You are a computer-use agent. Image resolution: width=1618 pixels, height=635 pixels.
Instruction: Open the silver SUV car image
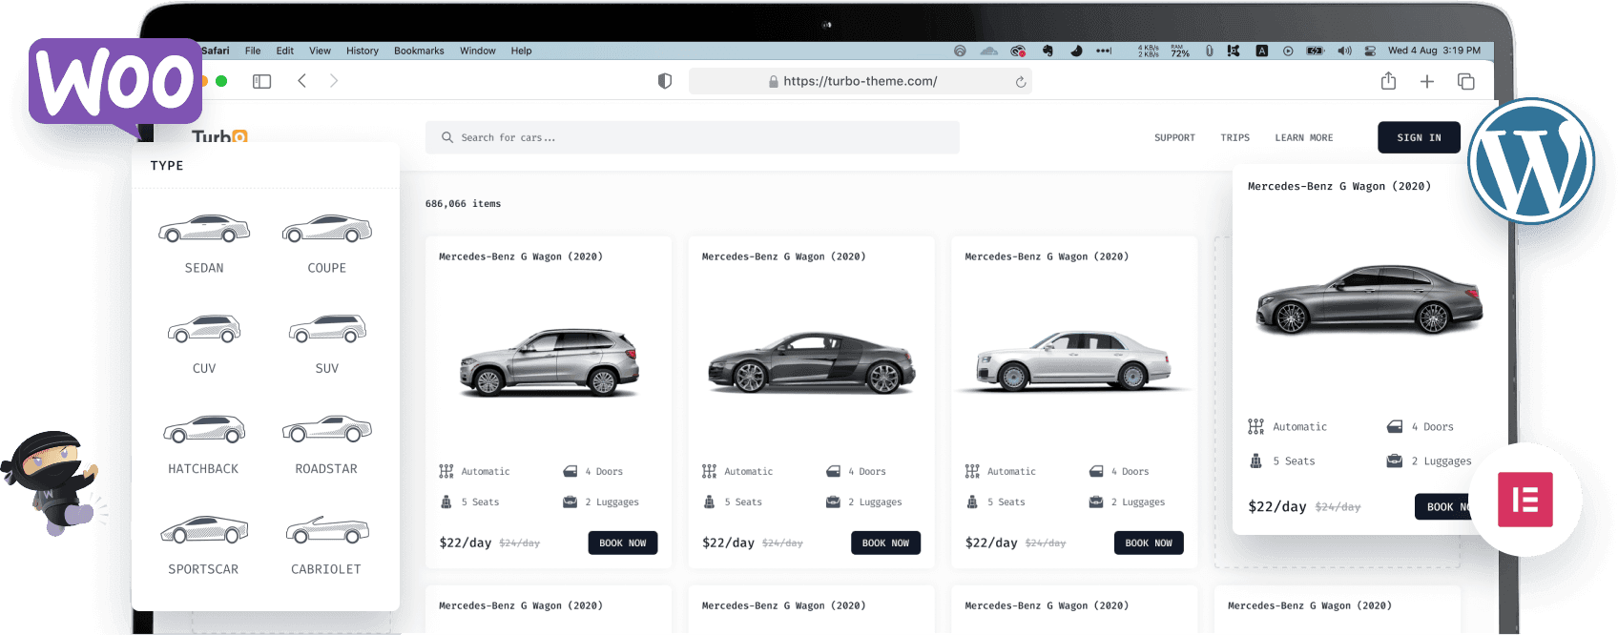tap(550, 362)
